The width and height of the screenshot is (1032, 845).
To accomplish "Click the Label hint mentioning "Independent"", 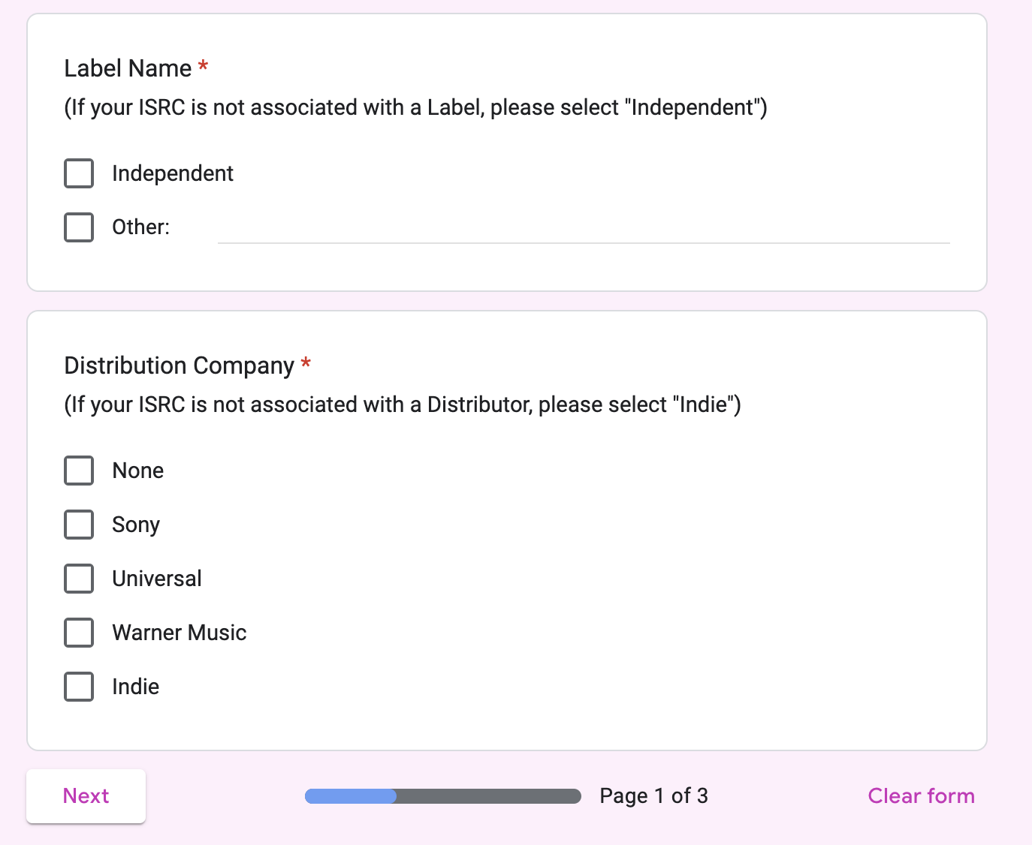I will (415, 107).
